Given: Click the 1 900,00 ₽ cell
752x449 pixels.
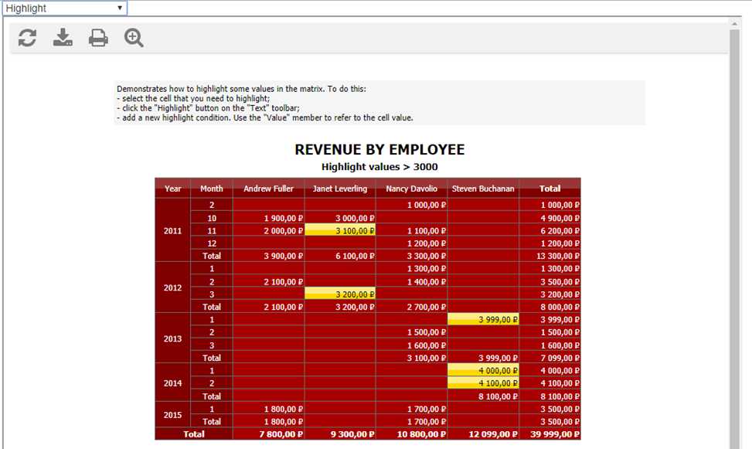Looking at the screenshot, I should [269, 218].
